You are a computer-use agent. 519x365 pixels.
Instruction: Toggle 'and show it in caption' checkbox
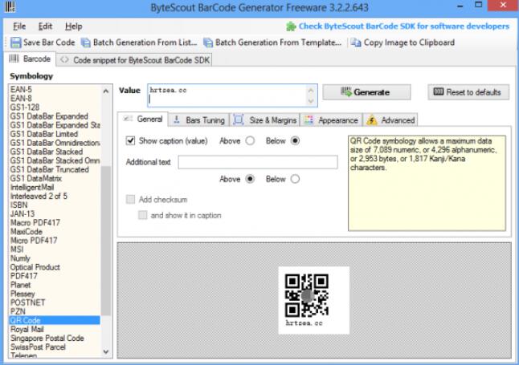point(143,215)
